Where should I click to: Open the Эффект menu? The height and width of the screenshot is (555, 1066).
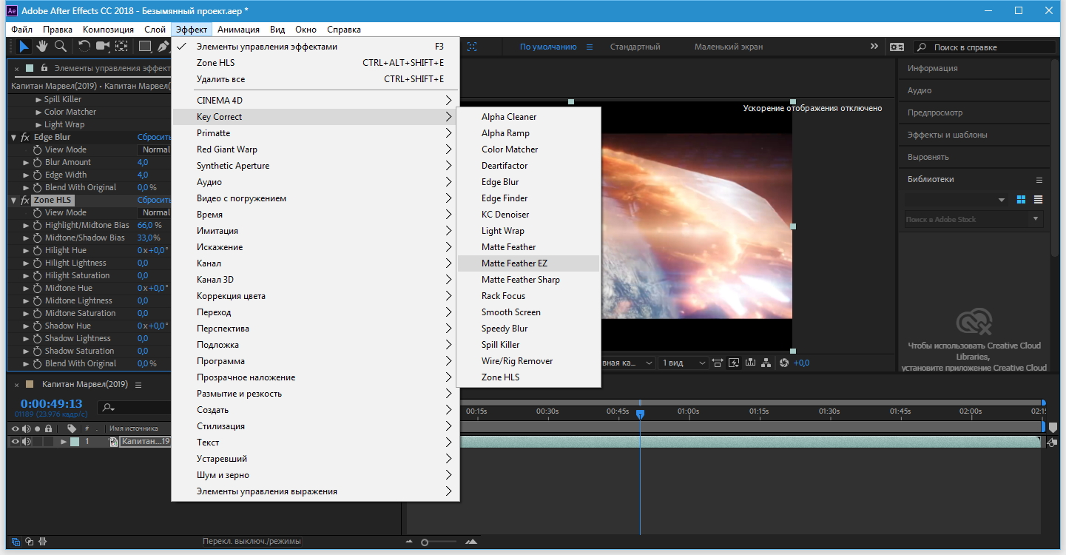click(192, 30)
